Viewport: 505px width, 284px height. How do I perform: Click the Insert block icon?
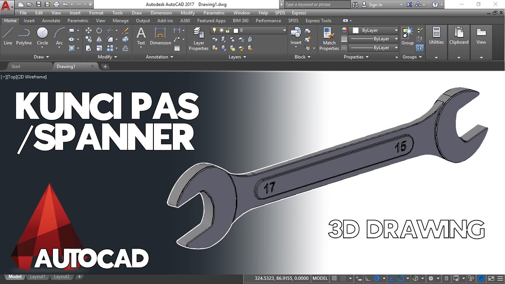point(296,36)
